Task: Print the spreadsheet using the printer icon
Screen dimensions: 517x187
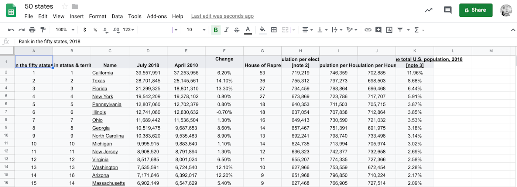Action: click(32, 30)
